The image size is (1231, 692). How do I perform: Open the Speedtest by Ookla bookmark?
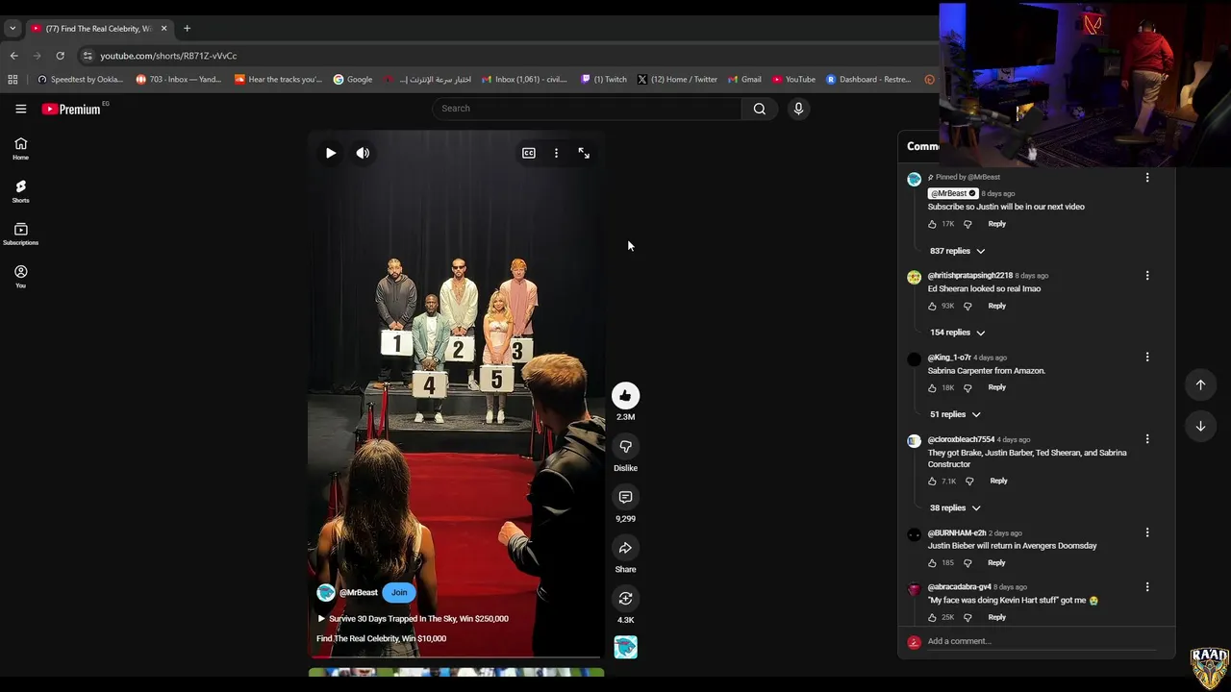80,80
